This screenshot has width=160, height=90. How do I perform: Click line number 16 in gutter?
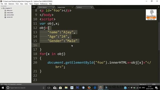(35, 45)
